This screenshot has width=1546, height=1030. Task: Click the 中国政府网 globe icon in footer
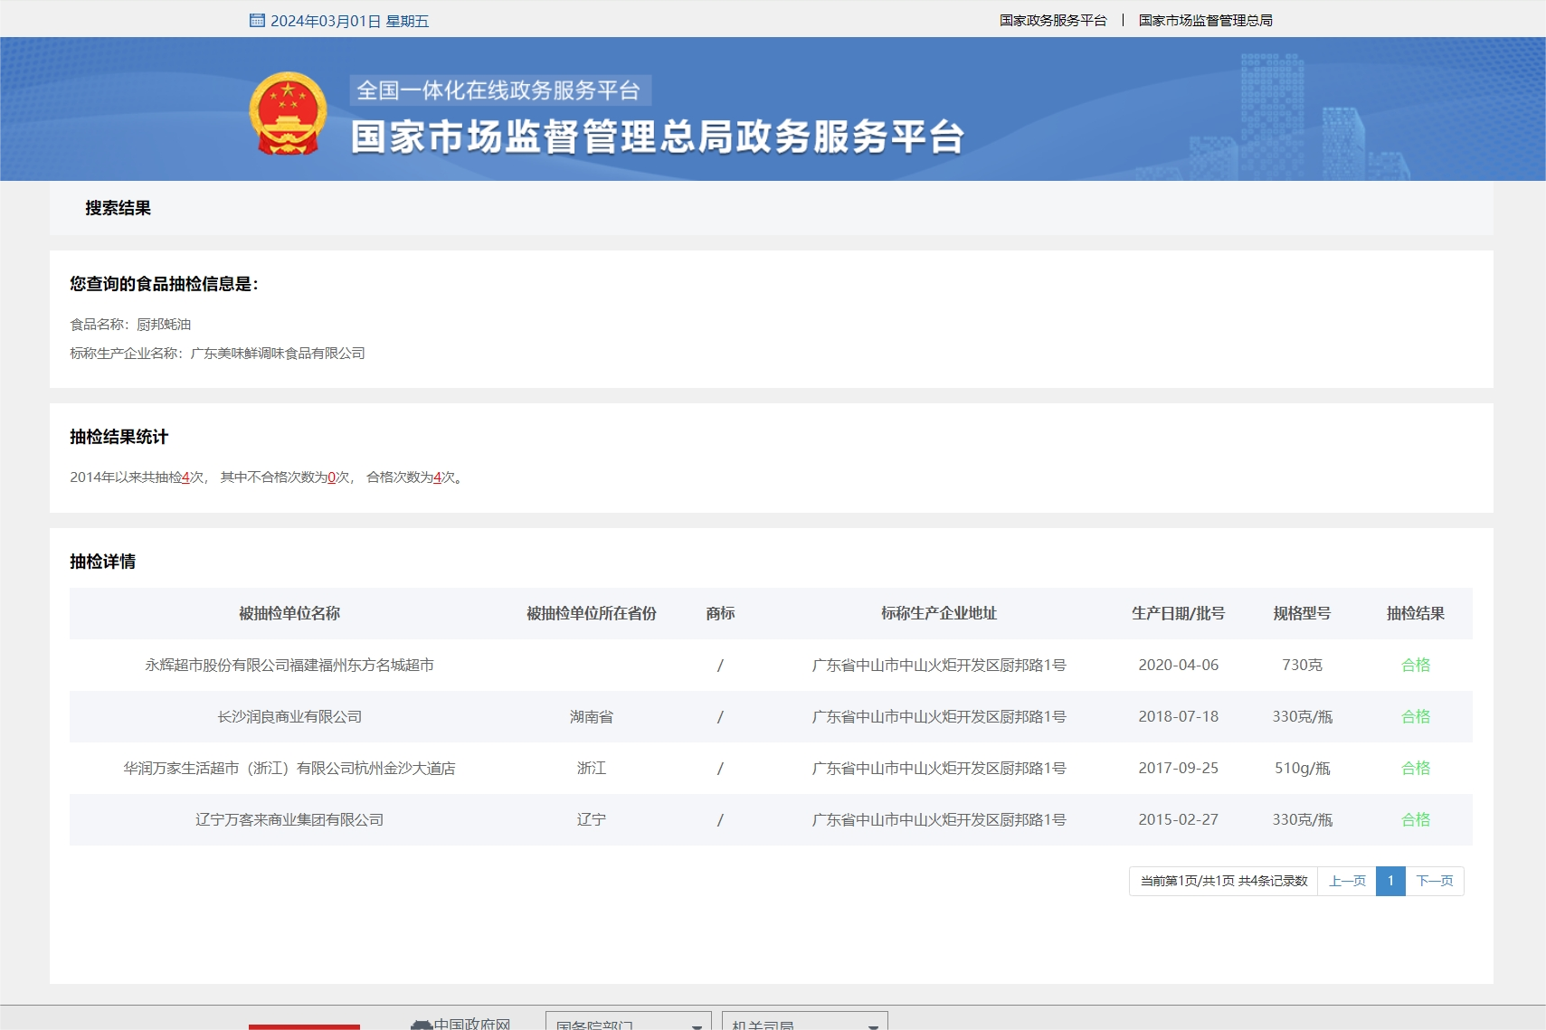click(421, 1024)
